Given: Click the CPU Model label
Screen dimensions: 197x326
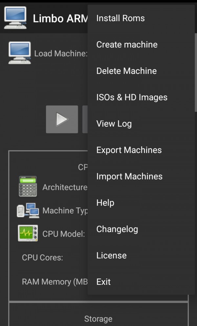Looking at the screenshot, I should pos(64,234).
